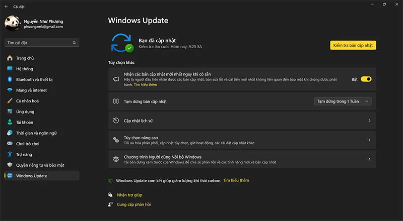
Task: Expand the Người dùng Nội bộ Windows chevron
Action: pyautogui.click(x=369, y=159)
